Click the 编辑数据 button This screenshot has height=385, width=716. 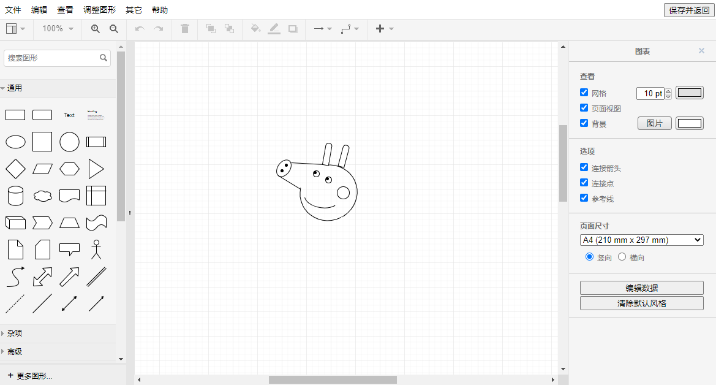[641, 288]
